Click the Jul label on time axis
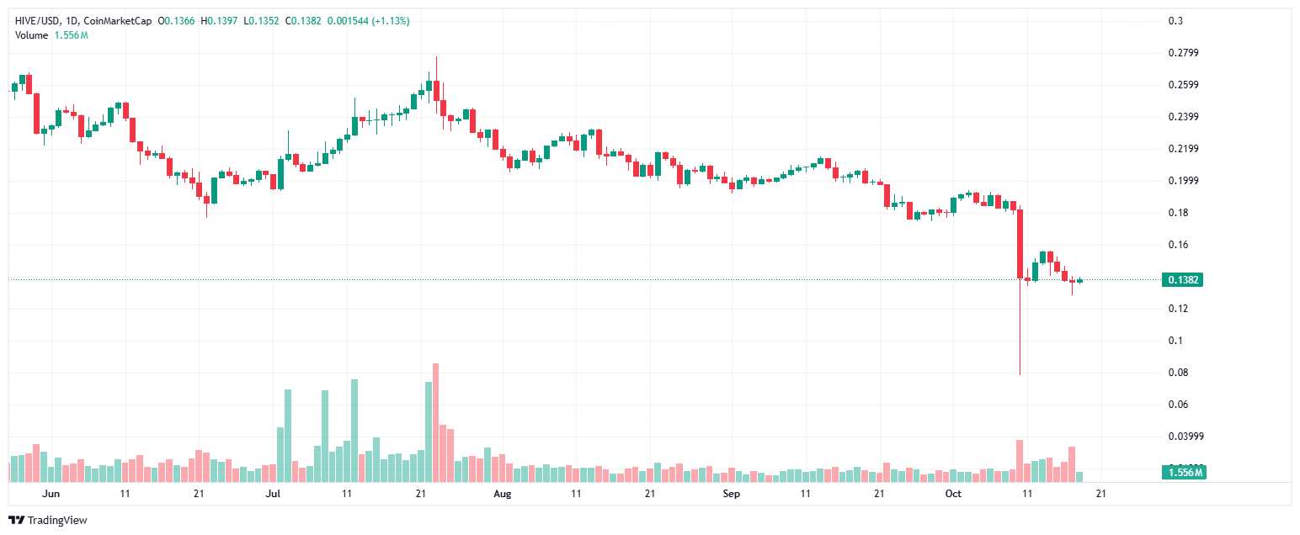 (x=273, y=494)
